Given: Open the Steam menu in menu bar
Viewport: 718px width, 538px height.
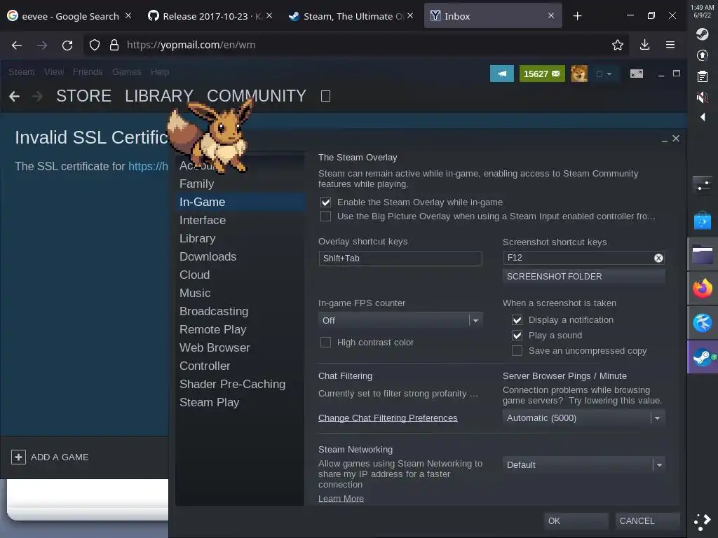Looking at the screenshot, I should point(22,72).
